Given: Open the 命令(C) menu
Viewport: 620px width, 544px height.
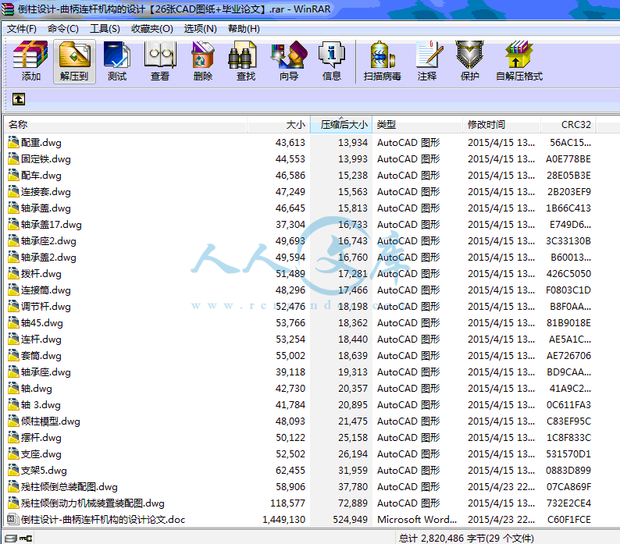Looking at the screenshot, I should tap(63, 29).
